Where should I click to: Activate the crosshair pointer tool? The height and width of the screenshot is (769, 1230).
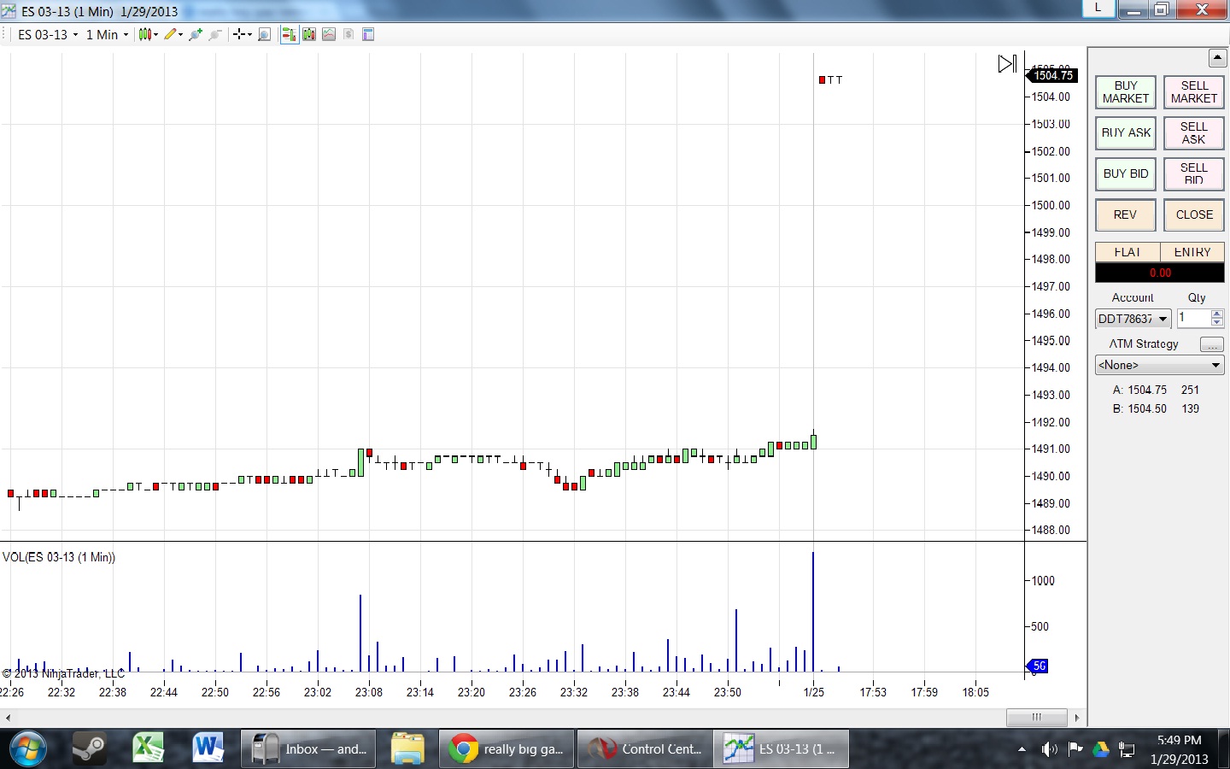(239, 34)
